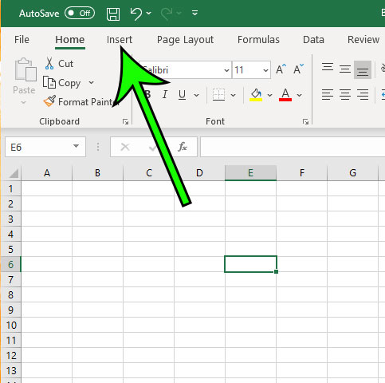
Task: Select row 10 header
Action: pos(10,325)
